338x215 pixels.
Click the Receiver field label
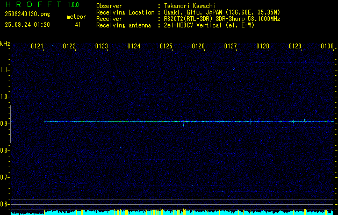109,19
